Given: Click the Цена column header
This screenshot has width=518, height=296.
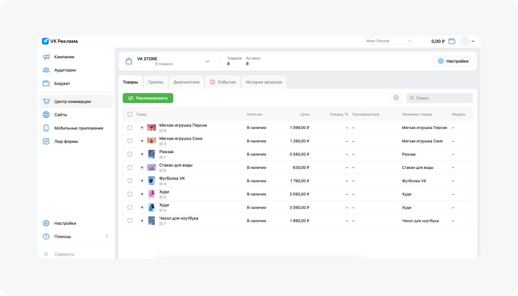Looking at the screenshot, I should pos(305,114).
